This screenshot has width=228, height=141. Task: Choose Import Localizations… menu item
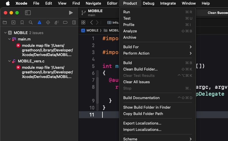pos(158,129)
